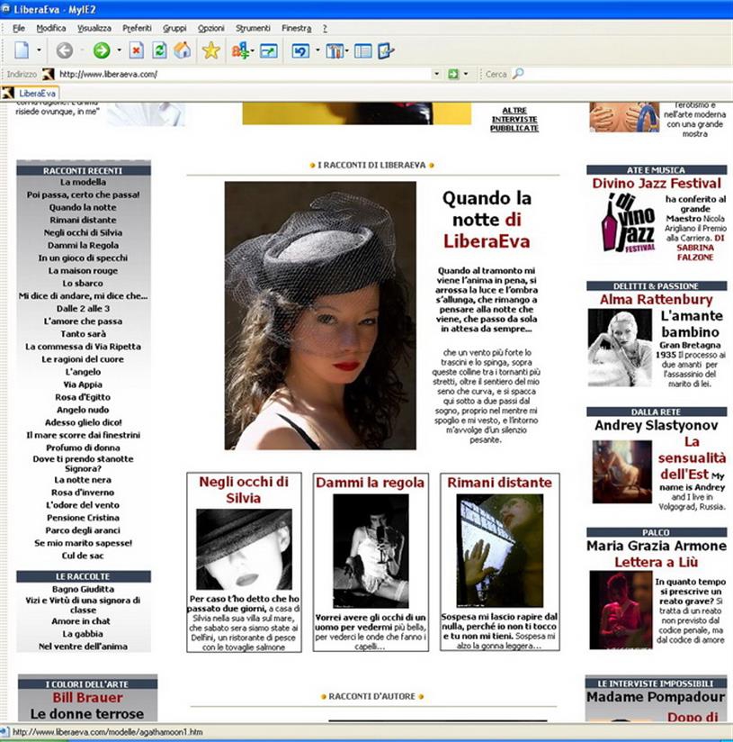733x742 pixels.
Task: Expand the groups icon dropdown arrow
Action: [x=253, y=50]
